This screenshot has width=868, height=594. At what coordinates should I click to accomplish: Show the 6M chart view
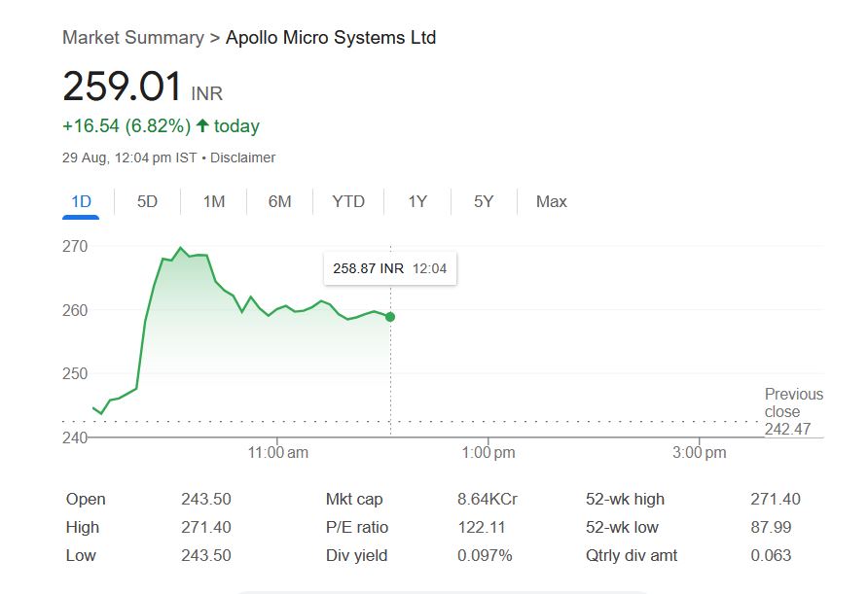click(x=279, y=202)
